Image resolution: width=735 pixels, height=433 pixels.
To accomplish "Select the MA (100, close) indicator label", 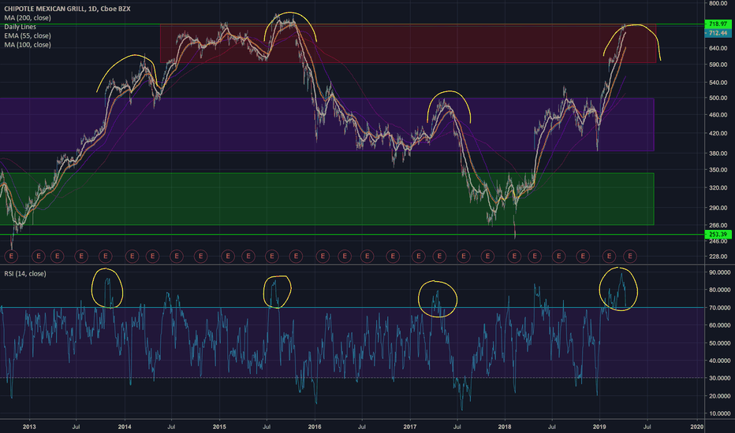I will point(28,45).
